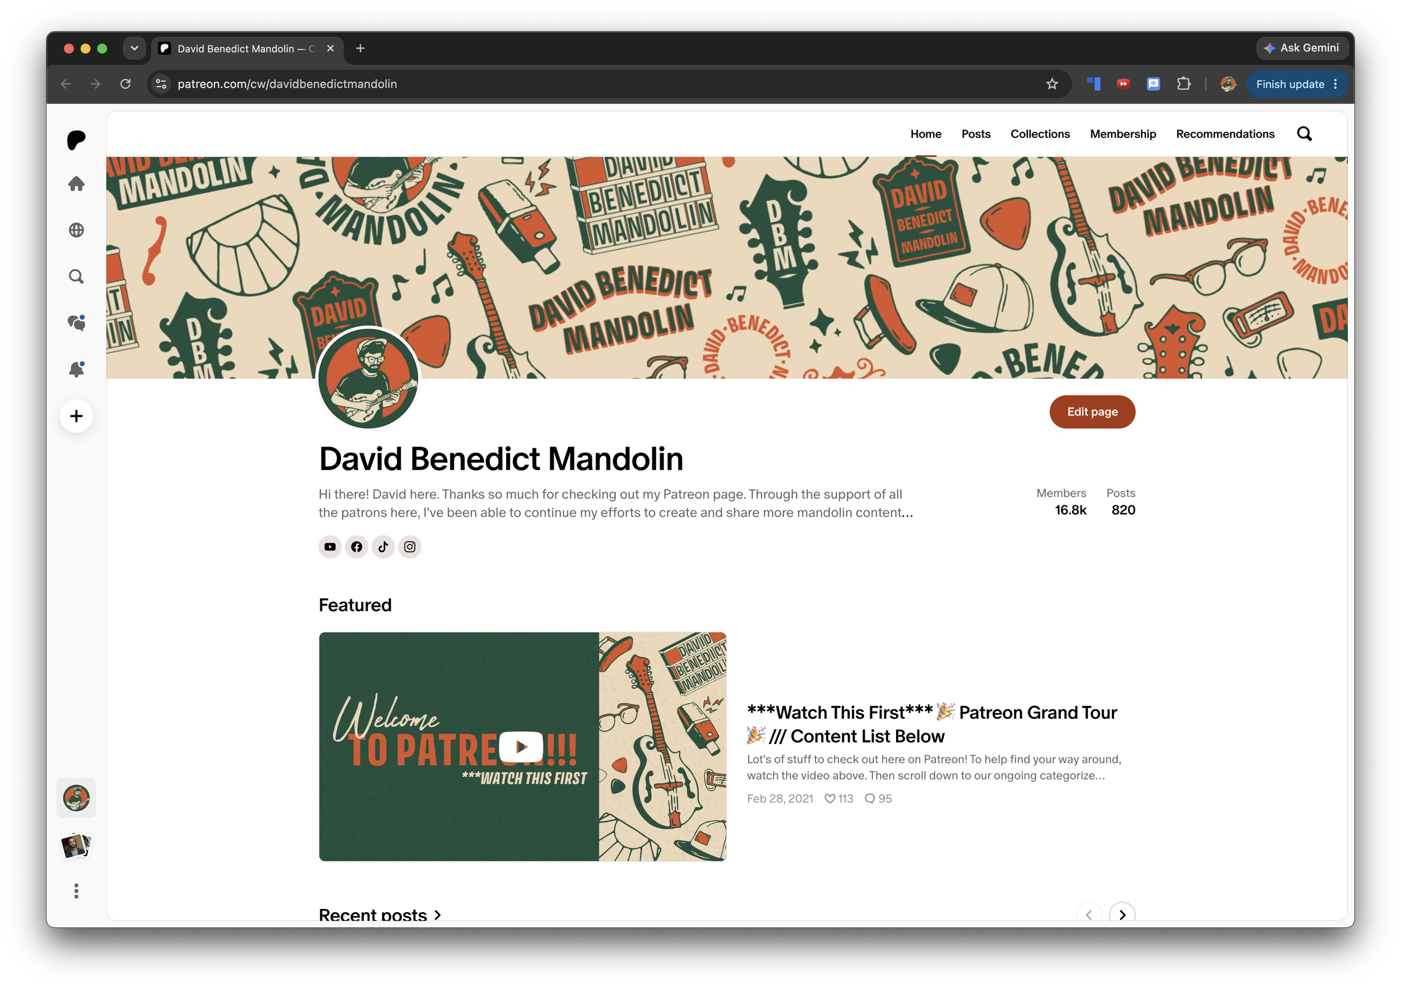The width and height of the screenshot is (1401, 989).
Task: Switch to the Collections tab
Action: (x=1040, y=133)
